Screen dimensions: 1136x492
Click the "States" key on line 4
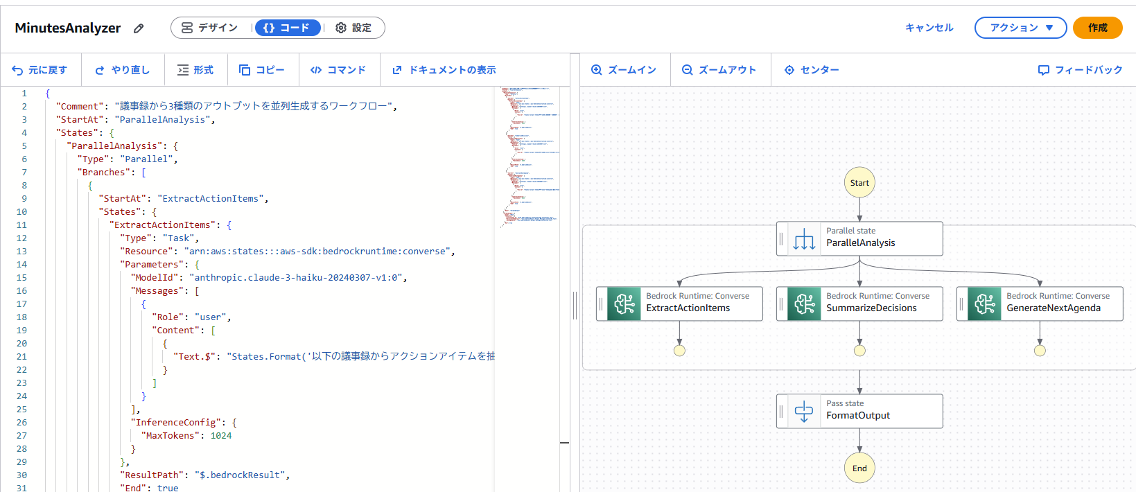tap(77, 132)
